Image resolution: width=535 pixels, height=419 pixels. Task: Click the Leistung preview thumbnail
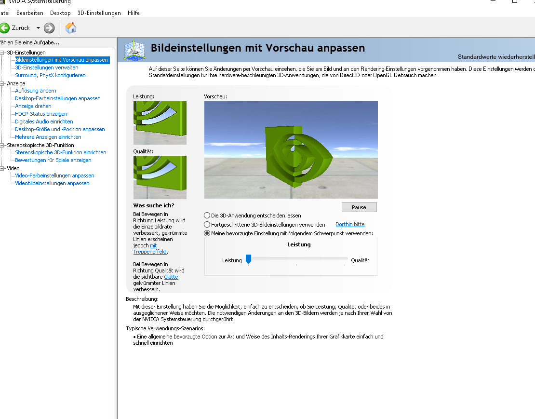pos(160,123)
